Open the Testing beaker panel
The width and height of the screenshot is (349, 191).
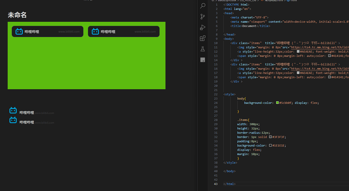[x=202, y=49]
